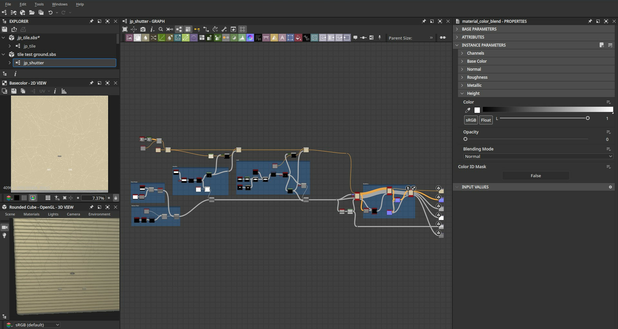
Task: Click the wrench tools icon in graph toolbar
Action: (x=224, y=29)
